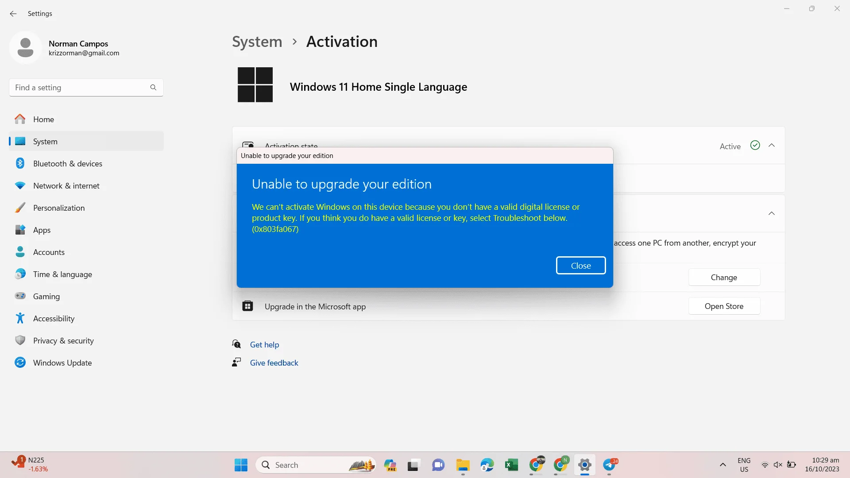Screen dimensions: 850x478
Task: Select System in the sidebar
Action: (x=86, y=141)
